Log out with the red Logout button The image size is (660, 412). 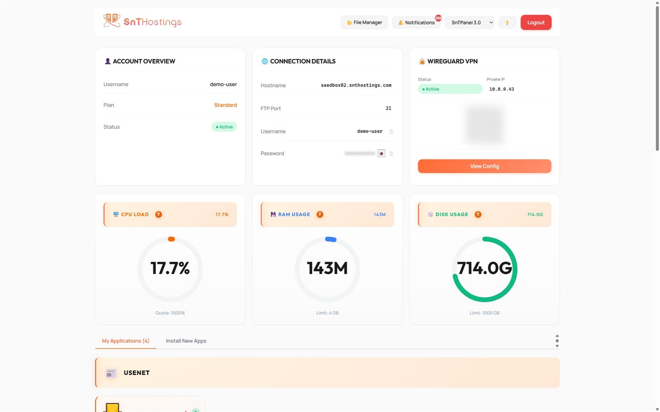pyautogui.click(x=536, y=22)
